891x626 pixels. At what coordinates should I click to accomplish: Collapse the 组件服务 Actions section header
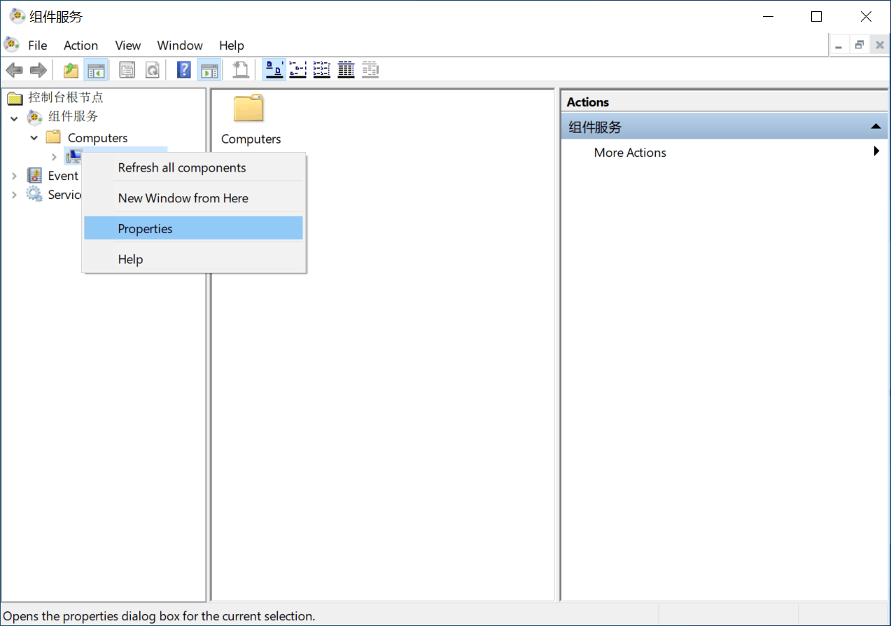coord(875,127)
